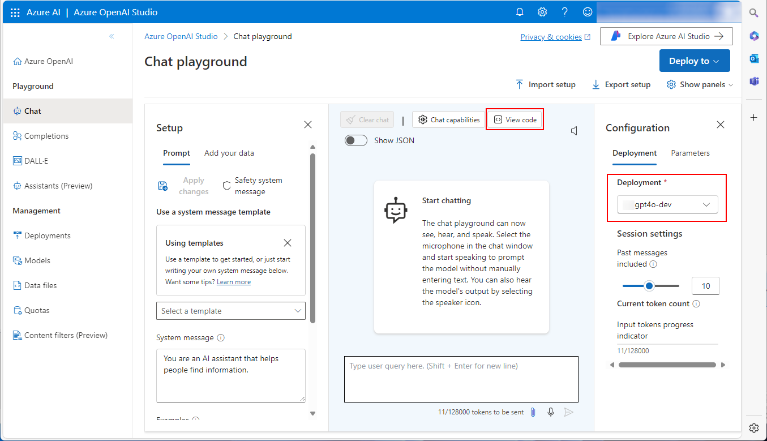Viewport: 767px width, 441px height.
Task: Click the attachment paperclip icon
Action: pos(533,412)
